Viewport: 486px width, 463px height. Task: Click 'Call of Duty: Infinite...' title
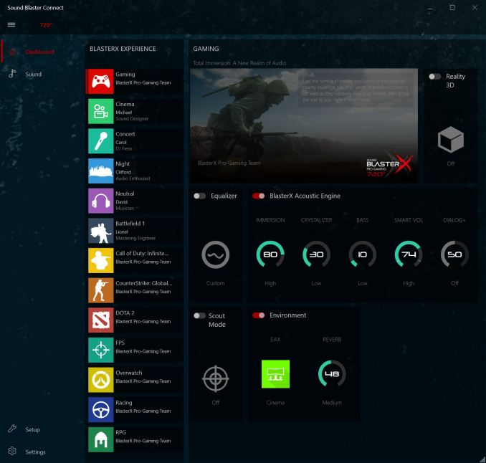[142, 253]
